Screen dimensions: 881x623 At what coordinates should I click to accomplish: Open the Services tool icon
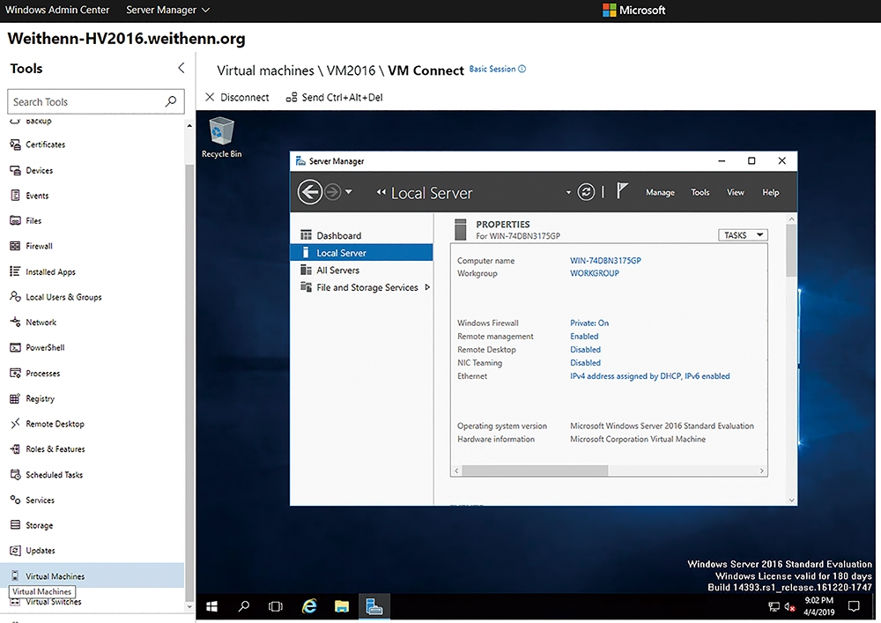[15, 500]
